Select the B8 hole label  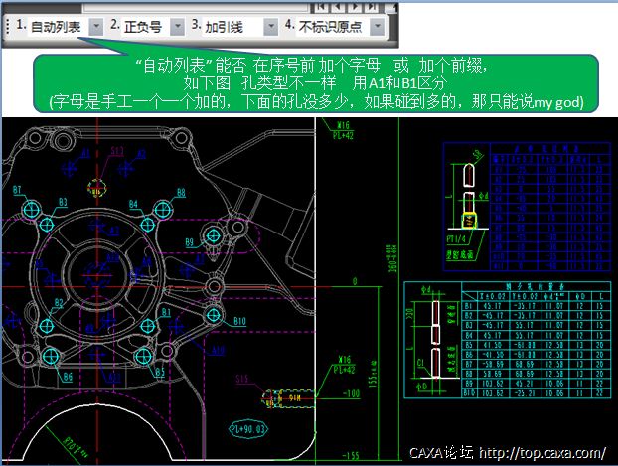point(181,193)
